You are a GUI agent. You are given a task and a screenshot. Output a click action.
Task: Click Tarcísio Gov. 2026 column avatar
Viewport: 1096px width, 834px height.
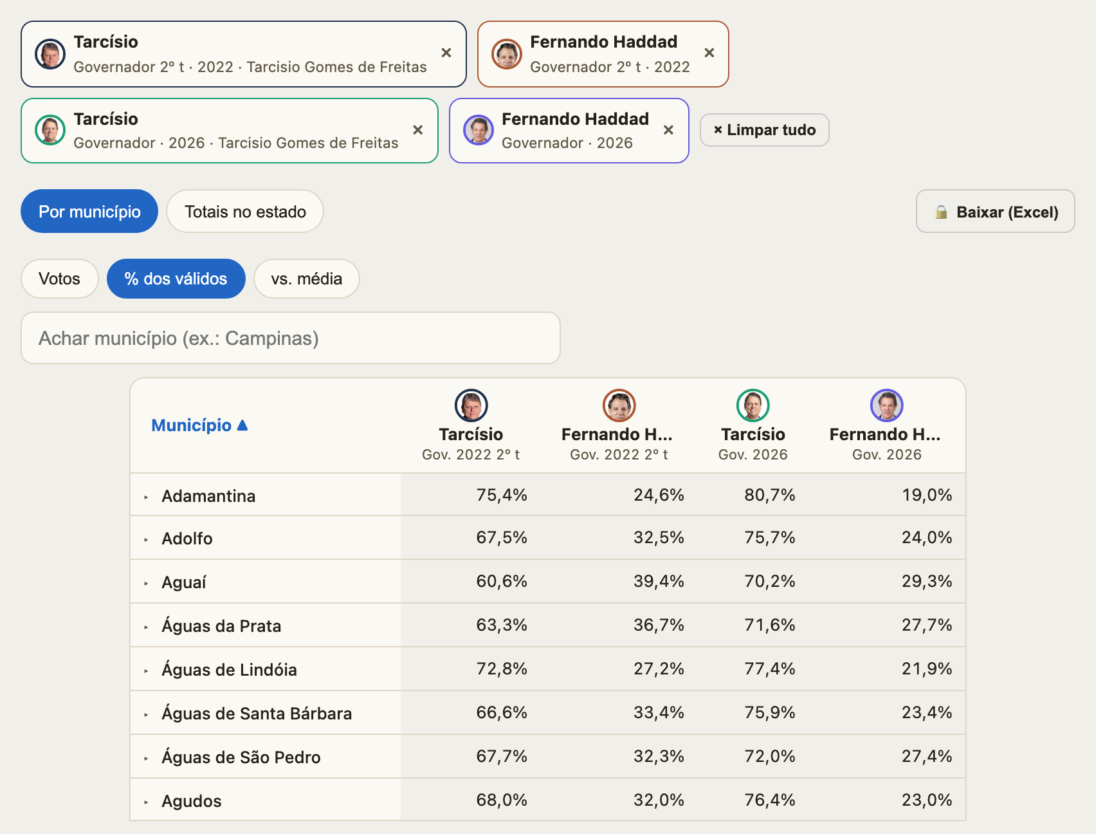click(753, 405)
